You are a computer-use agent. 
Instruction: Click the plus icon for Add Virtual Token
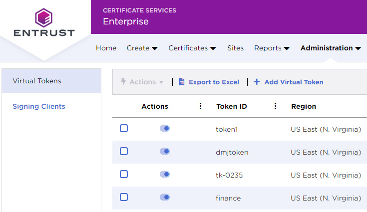point(257,82)
